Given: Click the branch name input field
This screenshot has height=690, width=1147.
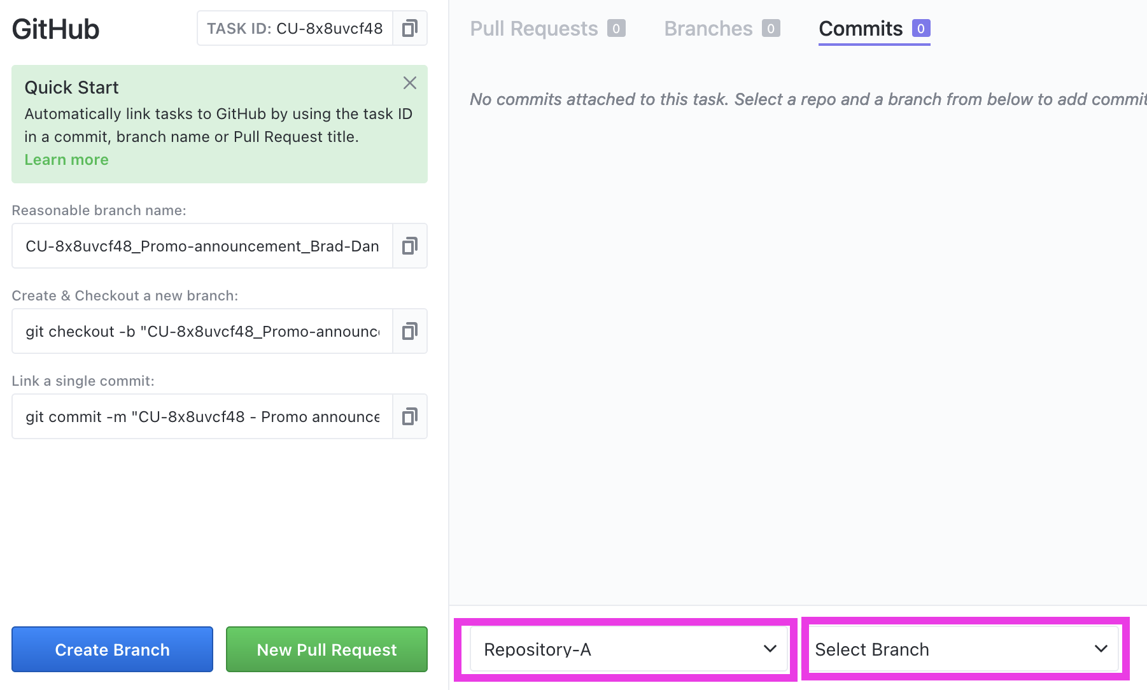Looking at the screenshot, I should click(x=202, y=246).
